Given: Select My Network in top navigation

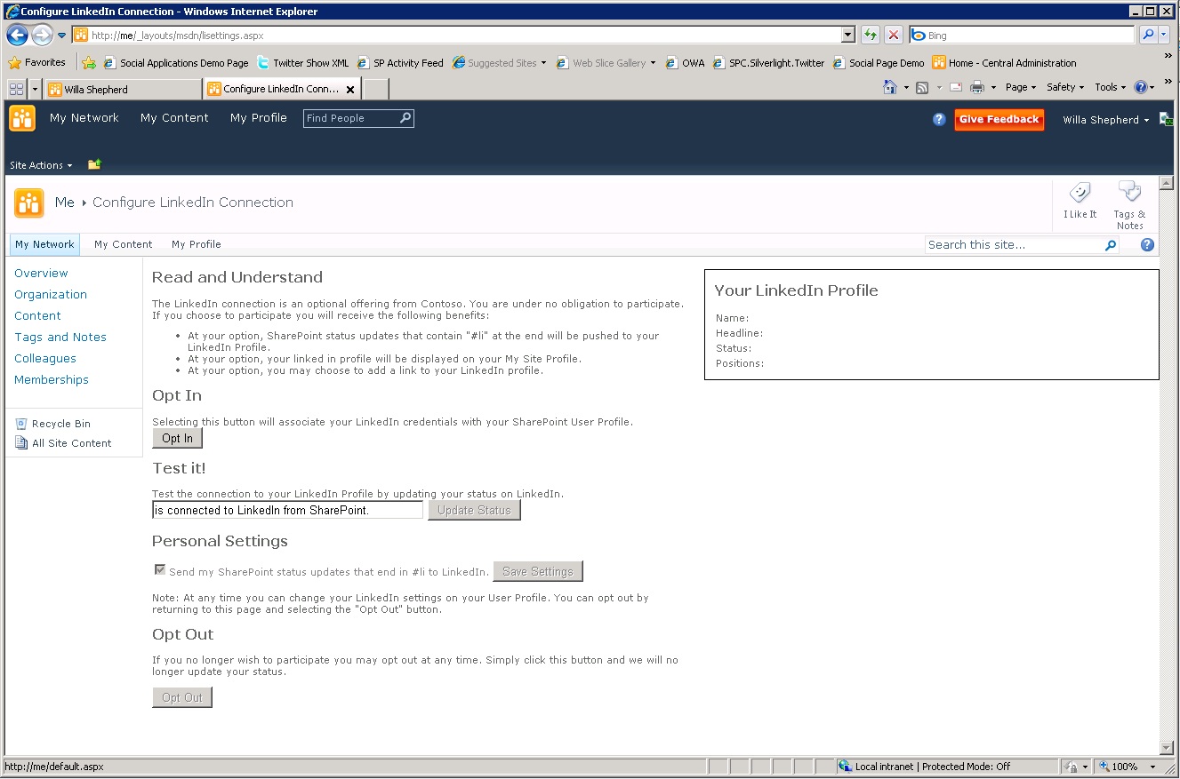Looking at the screenshot, I should click(x=84, y=118).
